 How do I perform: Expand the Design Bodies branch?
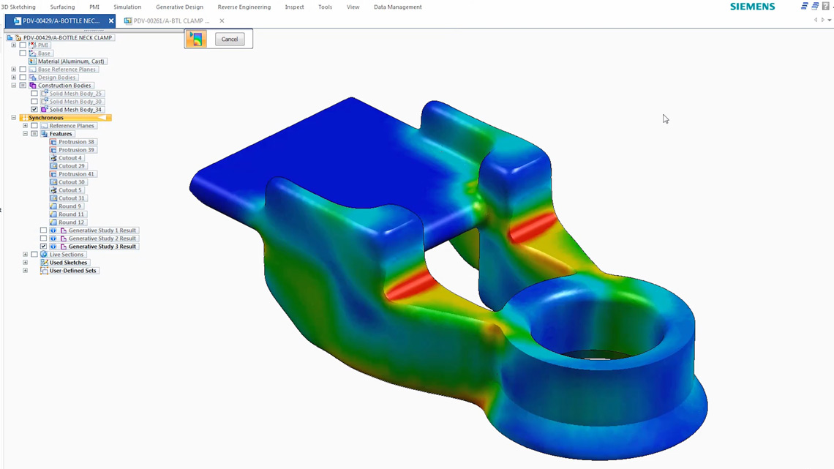click(12, 78)
